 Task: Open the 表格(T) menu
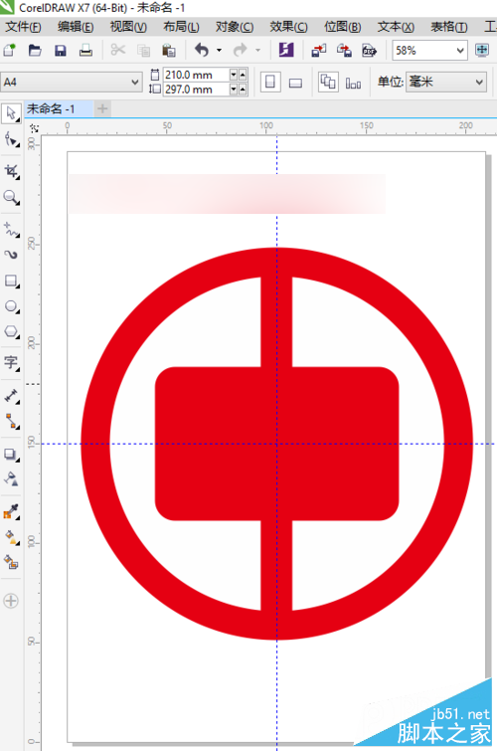[448, 27]
